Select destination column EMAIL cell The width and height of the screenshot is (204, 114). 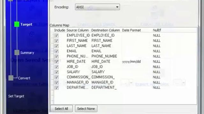96,51
